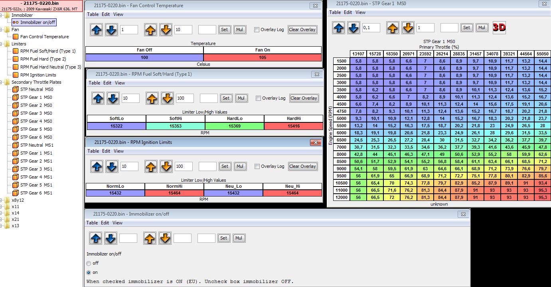Click blue down arrow in STP Gear 1 window
The height and width of the screenshot is (287, 551).
point(353,28)
